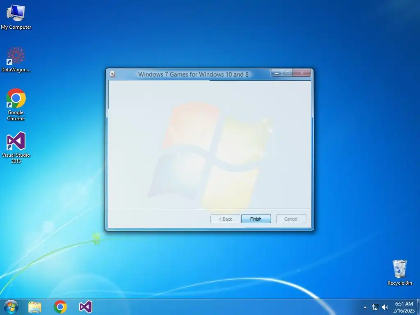
Task: Open the DataWagon desktop shortcut
Action: point(16,59)
